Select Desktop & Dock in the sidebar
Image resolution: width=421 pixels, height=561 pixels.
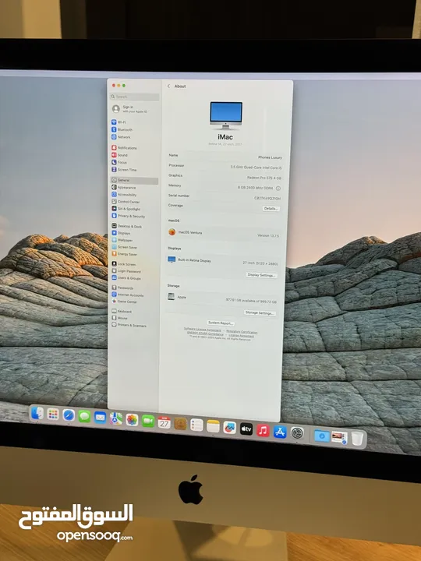(x=127, y=227)
